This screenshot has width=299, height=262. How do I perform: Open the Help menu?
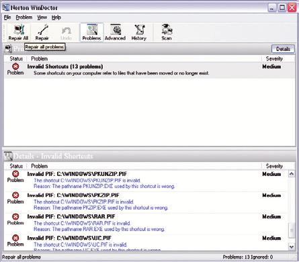pos(56,17)
